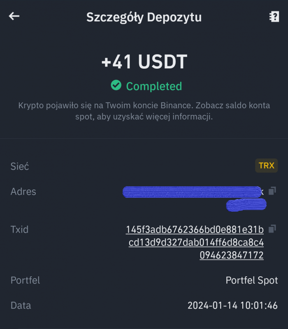
Task: Click the green Completed checkmark icon
Action: click(x=116, y=86)
